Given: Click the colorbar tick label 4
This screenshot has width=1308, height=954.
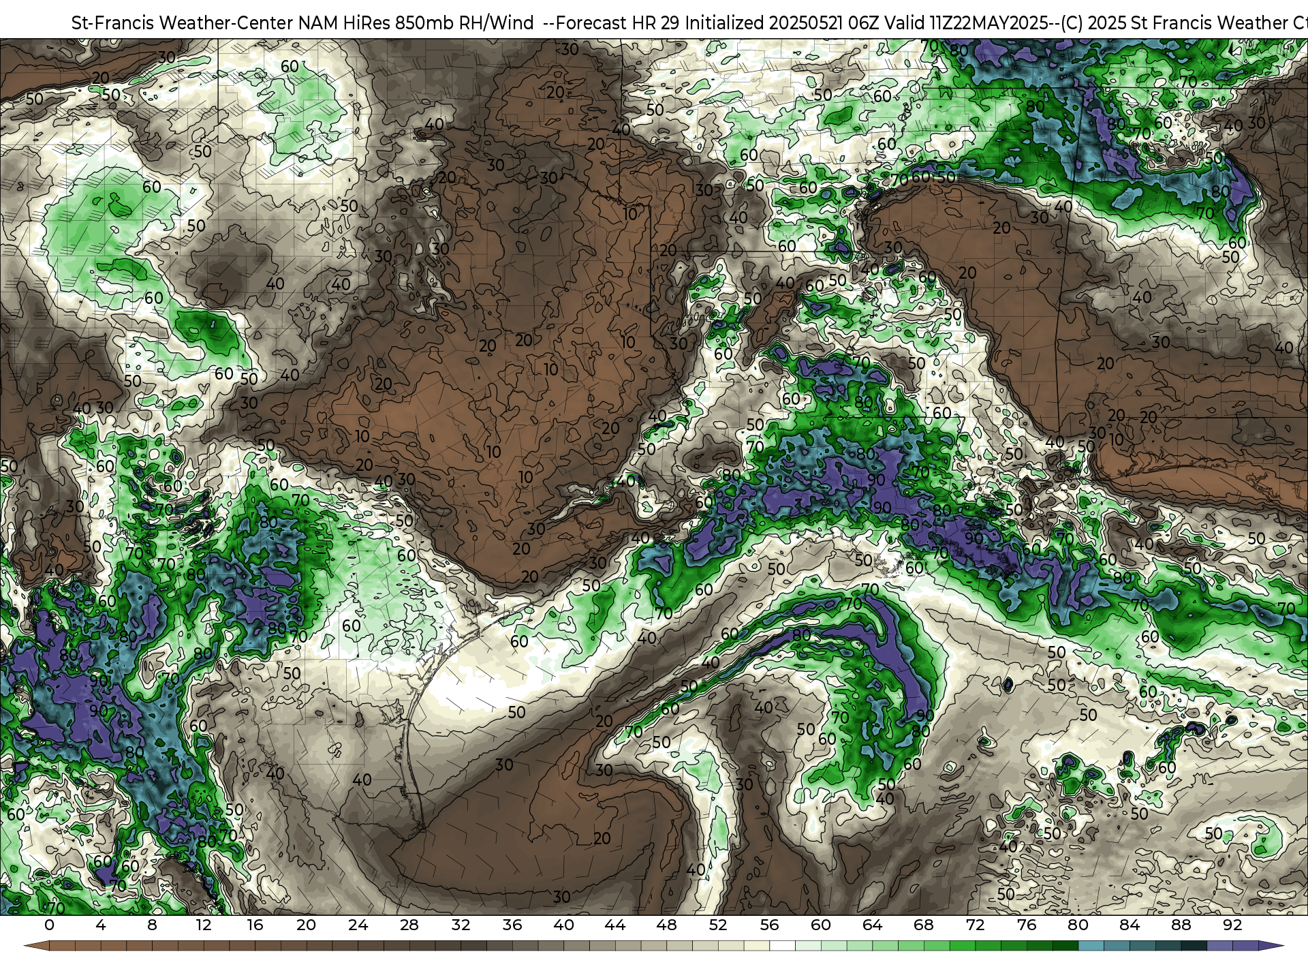Looking at the screenshot, I should (x=101, y=925).
